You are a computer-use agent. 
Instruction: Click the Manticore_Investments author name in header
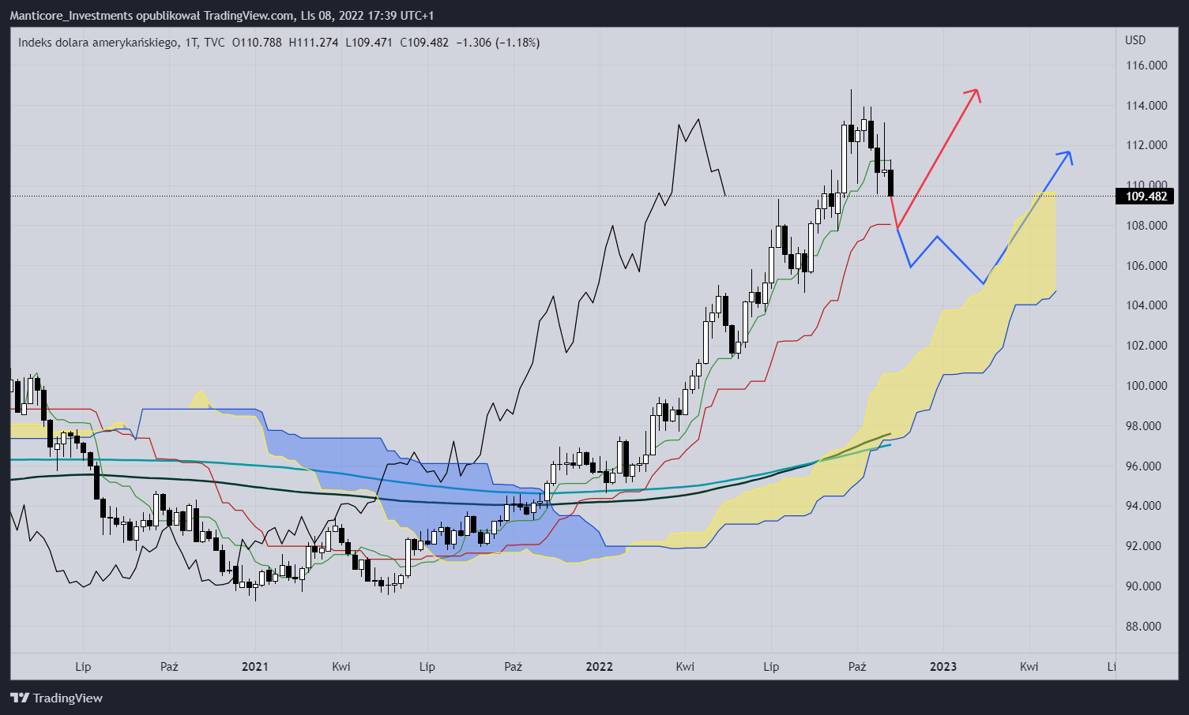[x=70, y=16]
